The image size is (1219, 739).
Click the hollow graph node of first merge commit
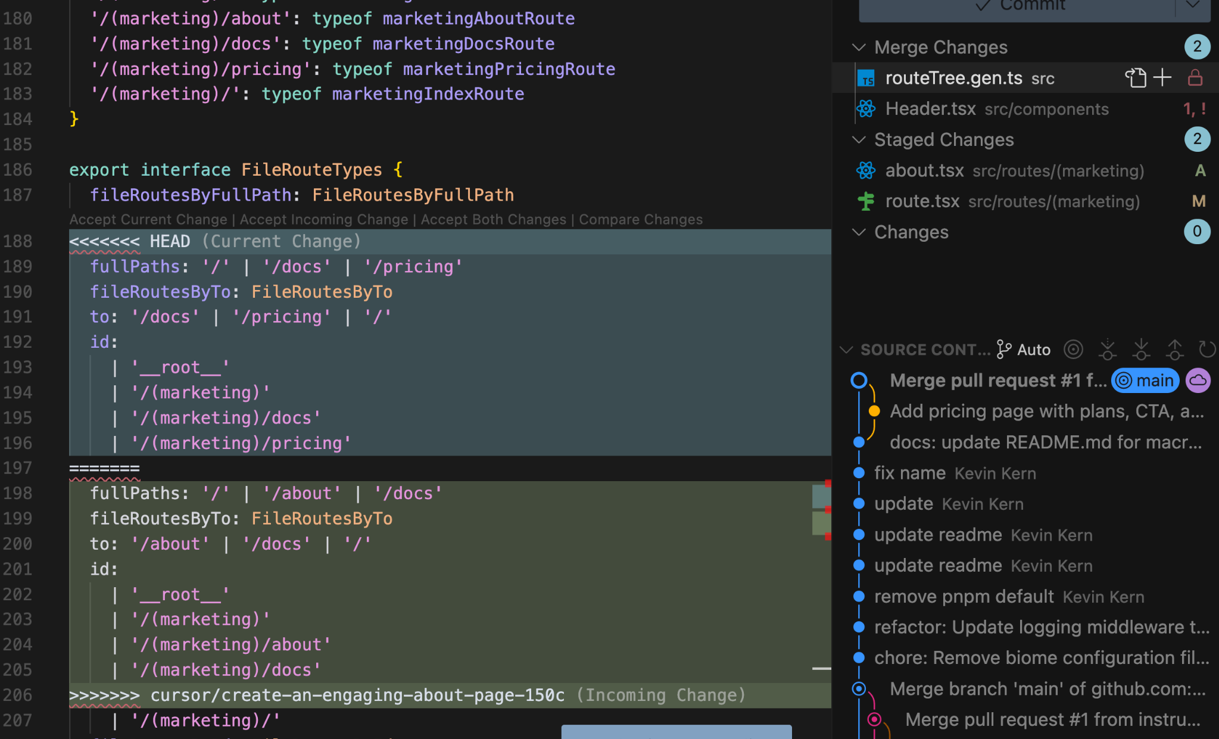tap(859, 381)
